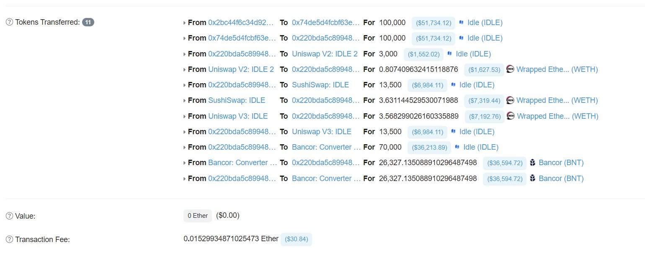
Task: Expand arrow of row From Uniswap V2: IDLE 2
Action: (185, 70)
